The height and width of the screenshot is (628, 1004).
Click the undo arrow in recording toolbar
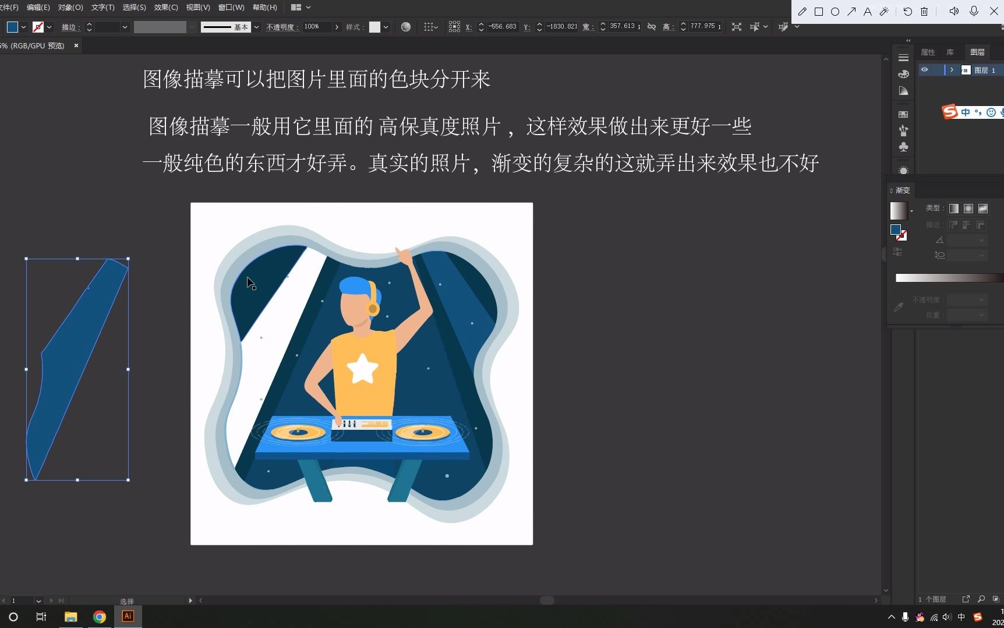[x=906, y=11]
